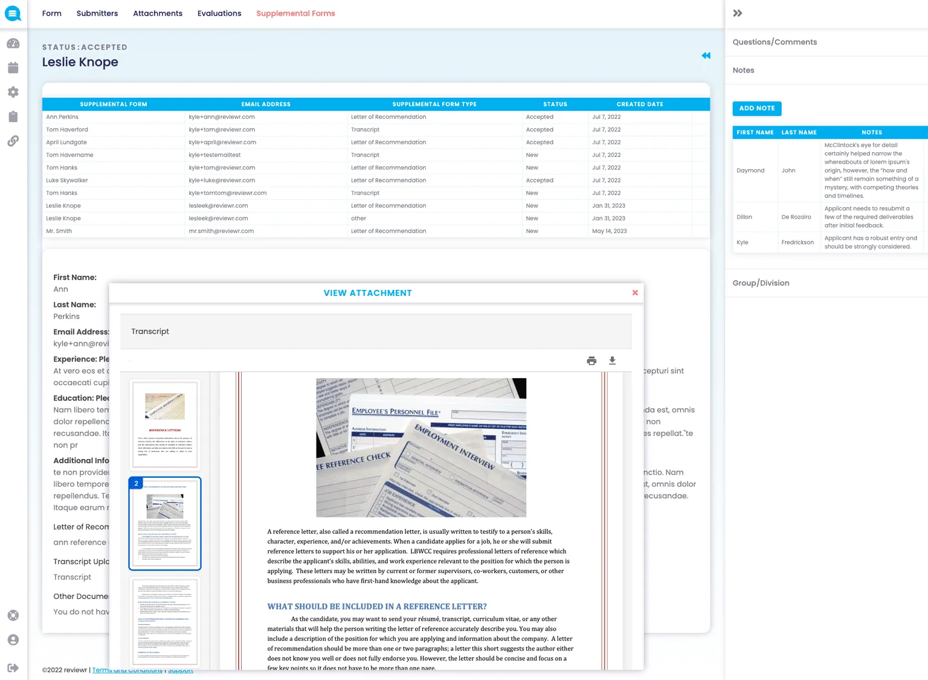The image size is (928, 680).
Task: Switch to the Evaluations tab
Action: pyautogui.click(x=219, y=13)
